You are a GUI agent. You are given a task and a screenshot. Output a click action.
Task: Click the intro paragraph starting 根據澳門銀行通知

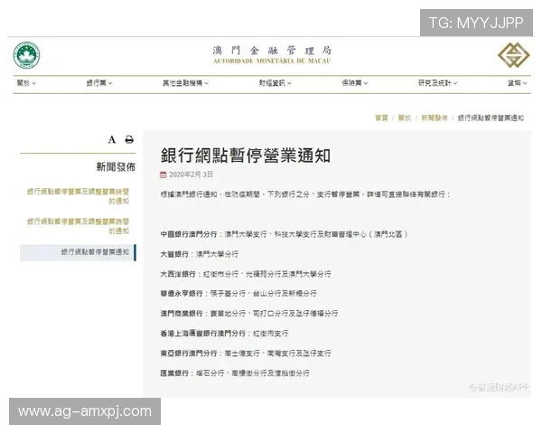click(x=305, y=194)
